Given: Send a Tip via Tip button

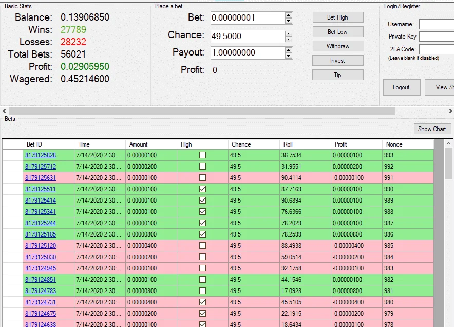Looking at the screenshot, I should click(337, 75).
